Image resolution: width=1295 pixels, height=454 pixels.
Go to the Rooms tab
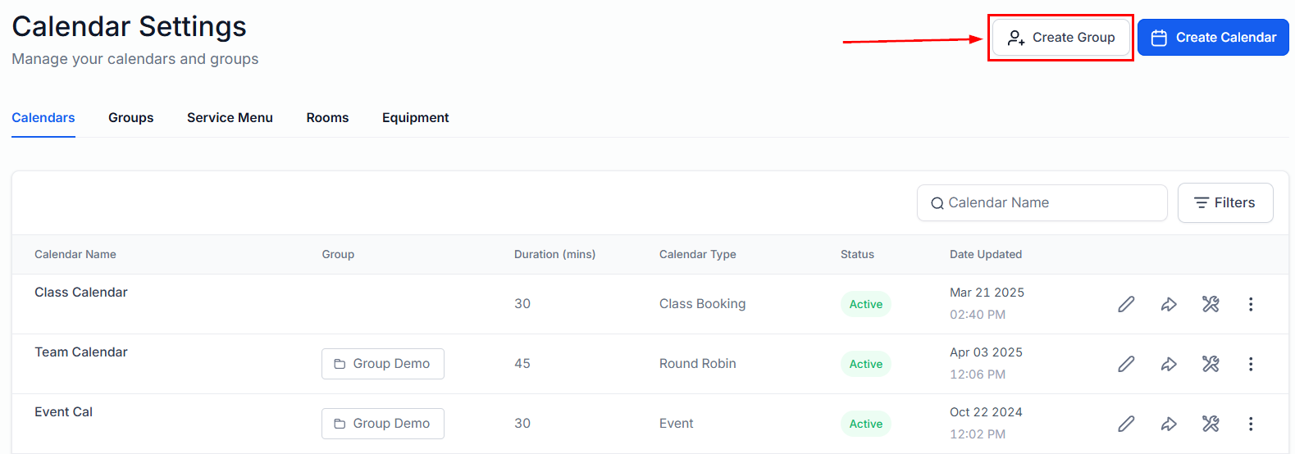[x=327, y=118]
